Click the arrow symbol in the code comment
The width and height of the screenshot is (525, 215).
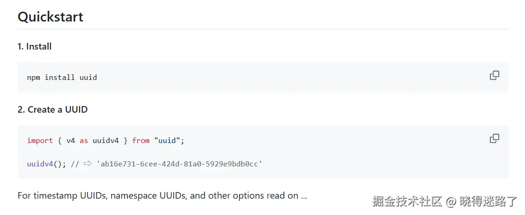coord(88,164)
